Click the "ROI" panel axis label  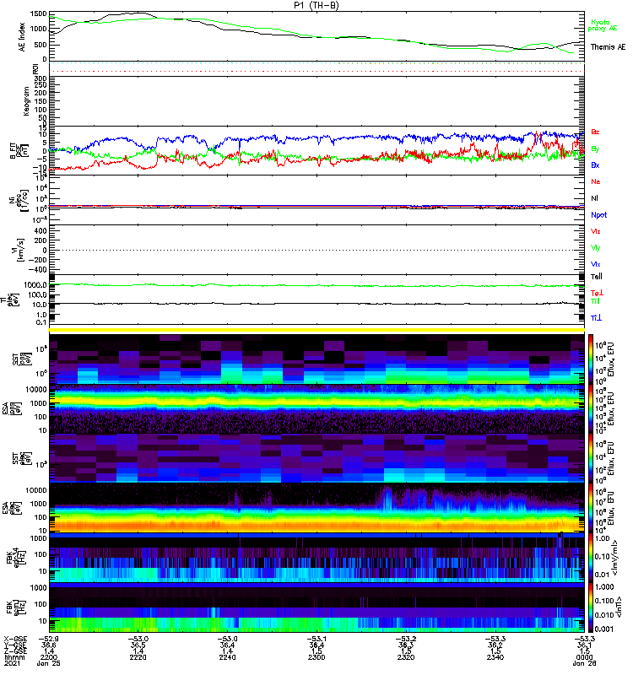[x=36, y=68]
